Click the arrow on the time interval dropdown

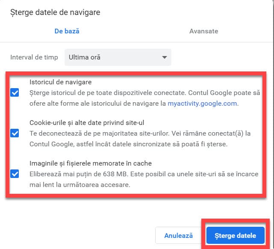(x=164, y=57)
